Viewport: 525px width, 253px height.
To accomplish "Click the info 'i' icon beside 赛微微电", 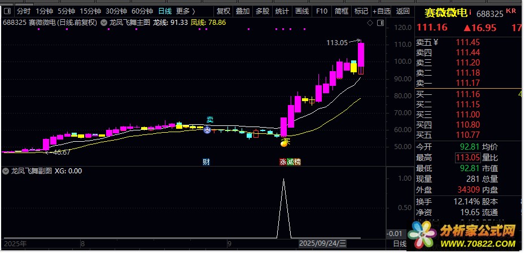I will [x=470, y=12].
